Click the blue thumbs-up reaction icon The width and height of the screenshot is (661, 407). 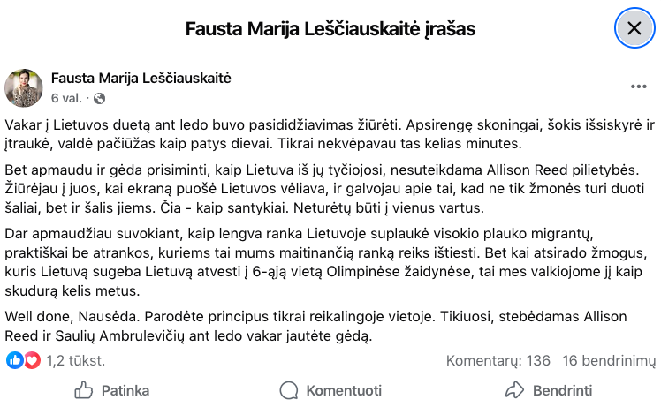[15, 360]
